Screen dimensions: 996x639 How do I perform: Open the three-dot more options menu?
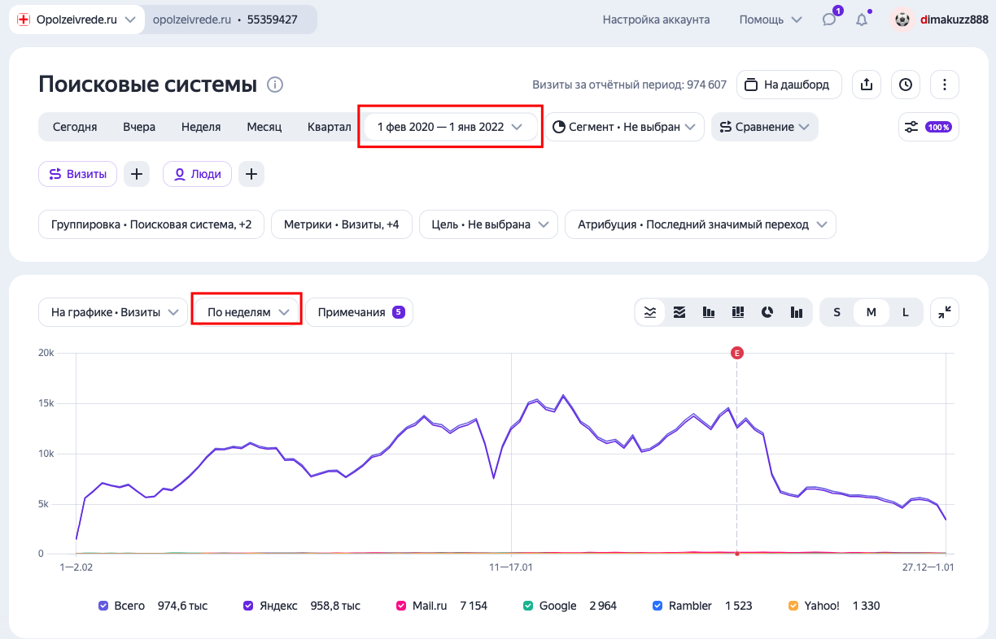point(944,85)
